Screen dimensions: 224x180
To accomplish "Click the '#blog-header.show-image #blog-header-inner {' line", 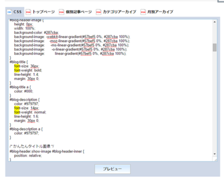I will tap(47, 152).
